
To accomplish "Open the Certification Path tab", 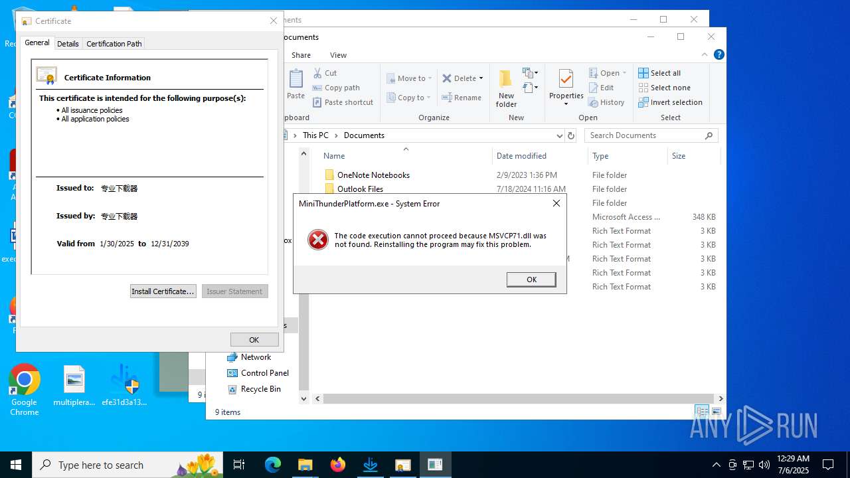I will pyautogui.click(x=114, y=44).
